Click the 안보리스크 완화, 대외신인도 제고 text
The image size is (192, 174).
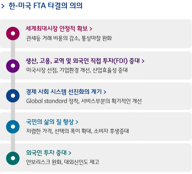click(63, 162)
